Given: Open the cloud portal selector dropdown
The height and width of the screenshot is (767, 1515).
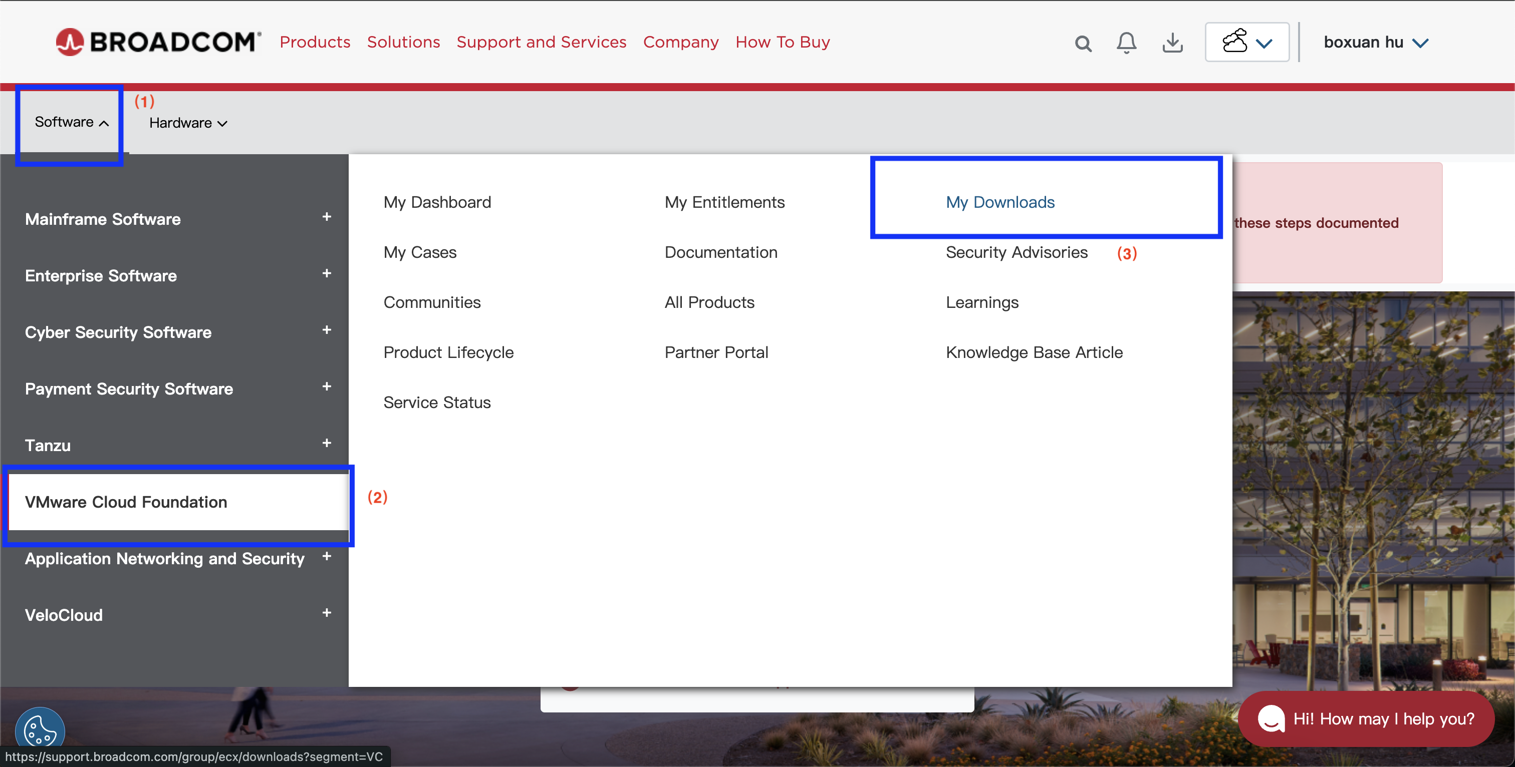Looking at the screenshot, I should [x=1247, y=43].
